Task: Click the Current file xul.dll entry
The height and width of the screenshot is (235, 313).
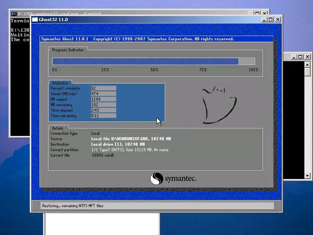Action: (103, 155)
